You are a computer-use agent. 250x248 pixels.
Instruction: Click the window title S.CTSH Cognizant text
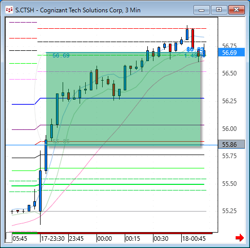pos(78,10)
